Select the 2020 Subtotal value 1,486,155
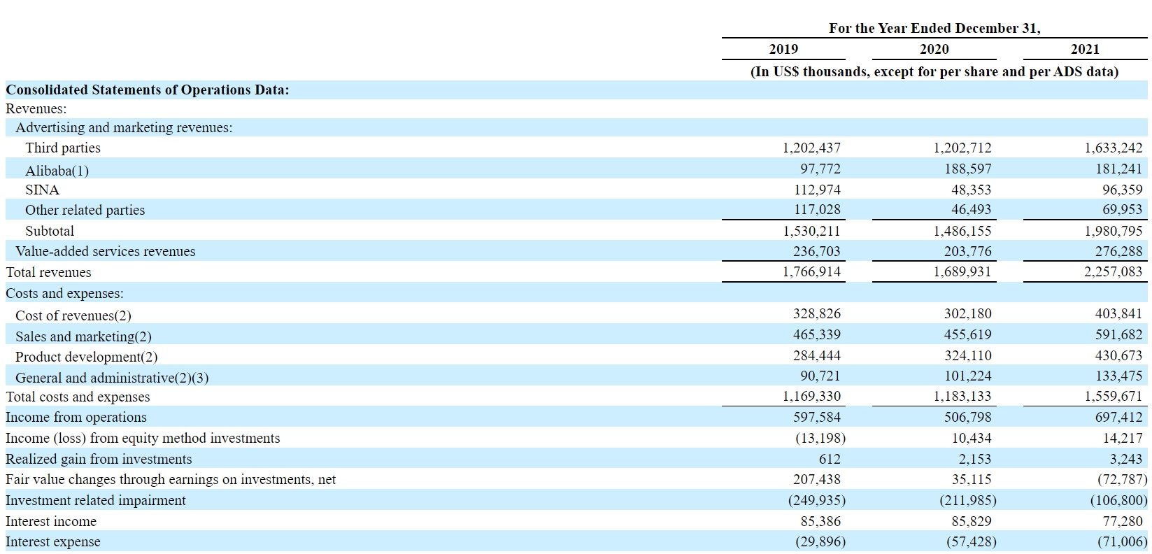Viewport: 1152px width, 554px height. point(962,231)
